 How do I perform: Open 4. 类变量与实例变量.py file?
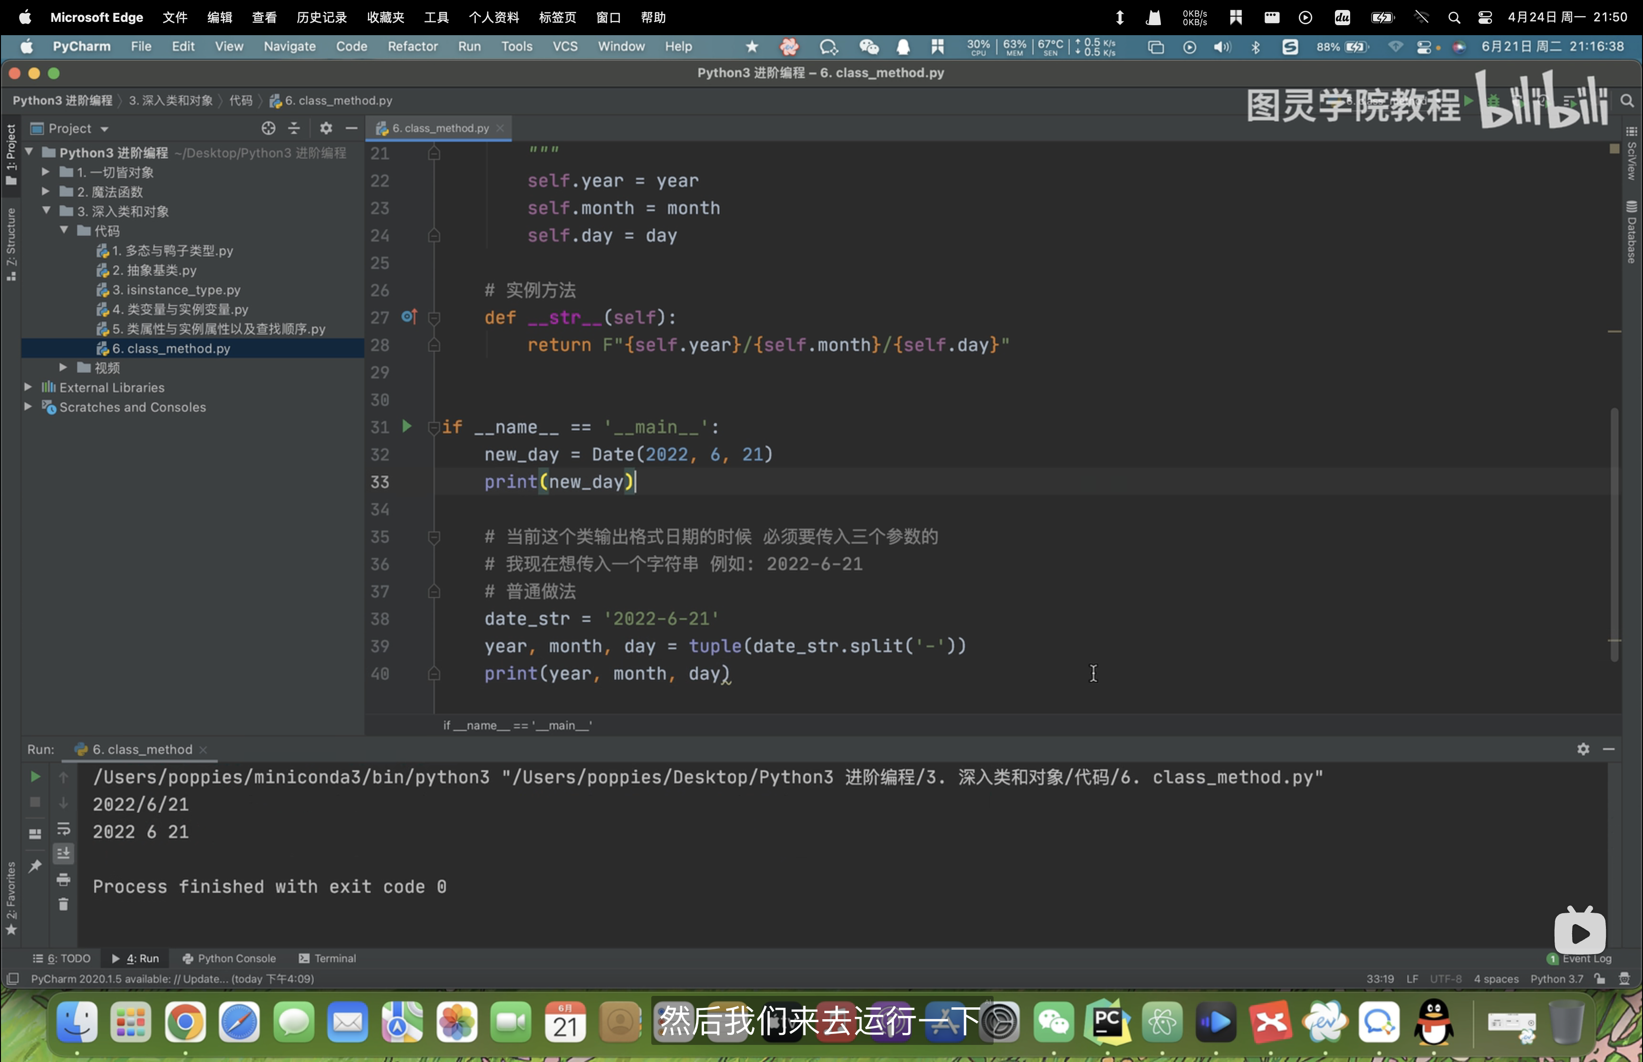(x=173, y=309)
